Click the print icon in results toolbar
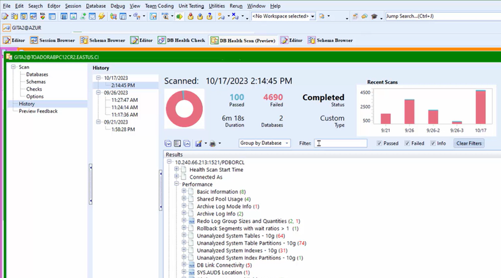 click(x=212, y=144)
